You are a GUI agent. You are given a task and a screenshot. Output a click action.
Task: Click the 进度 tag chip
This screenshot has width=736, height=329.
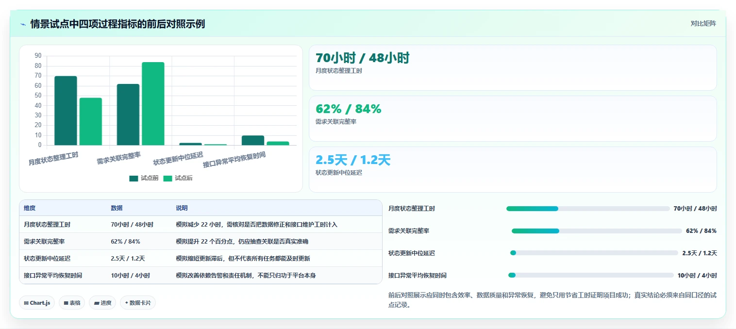102,303
